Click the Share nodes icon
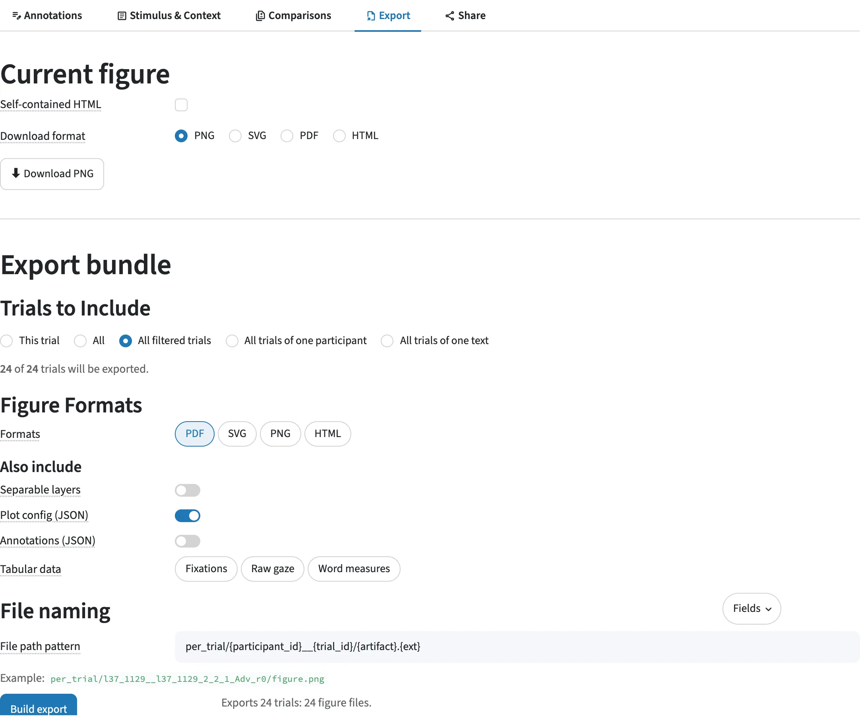This screenshot has width=860, height=716. point(449,16)
